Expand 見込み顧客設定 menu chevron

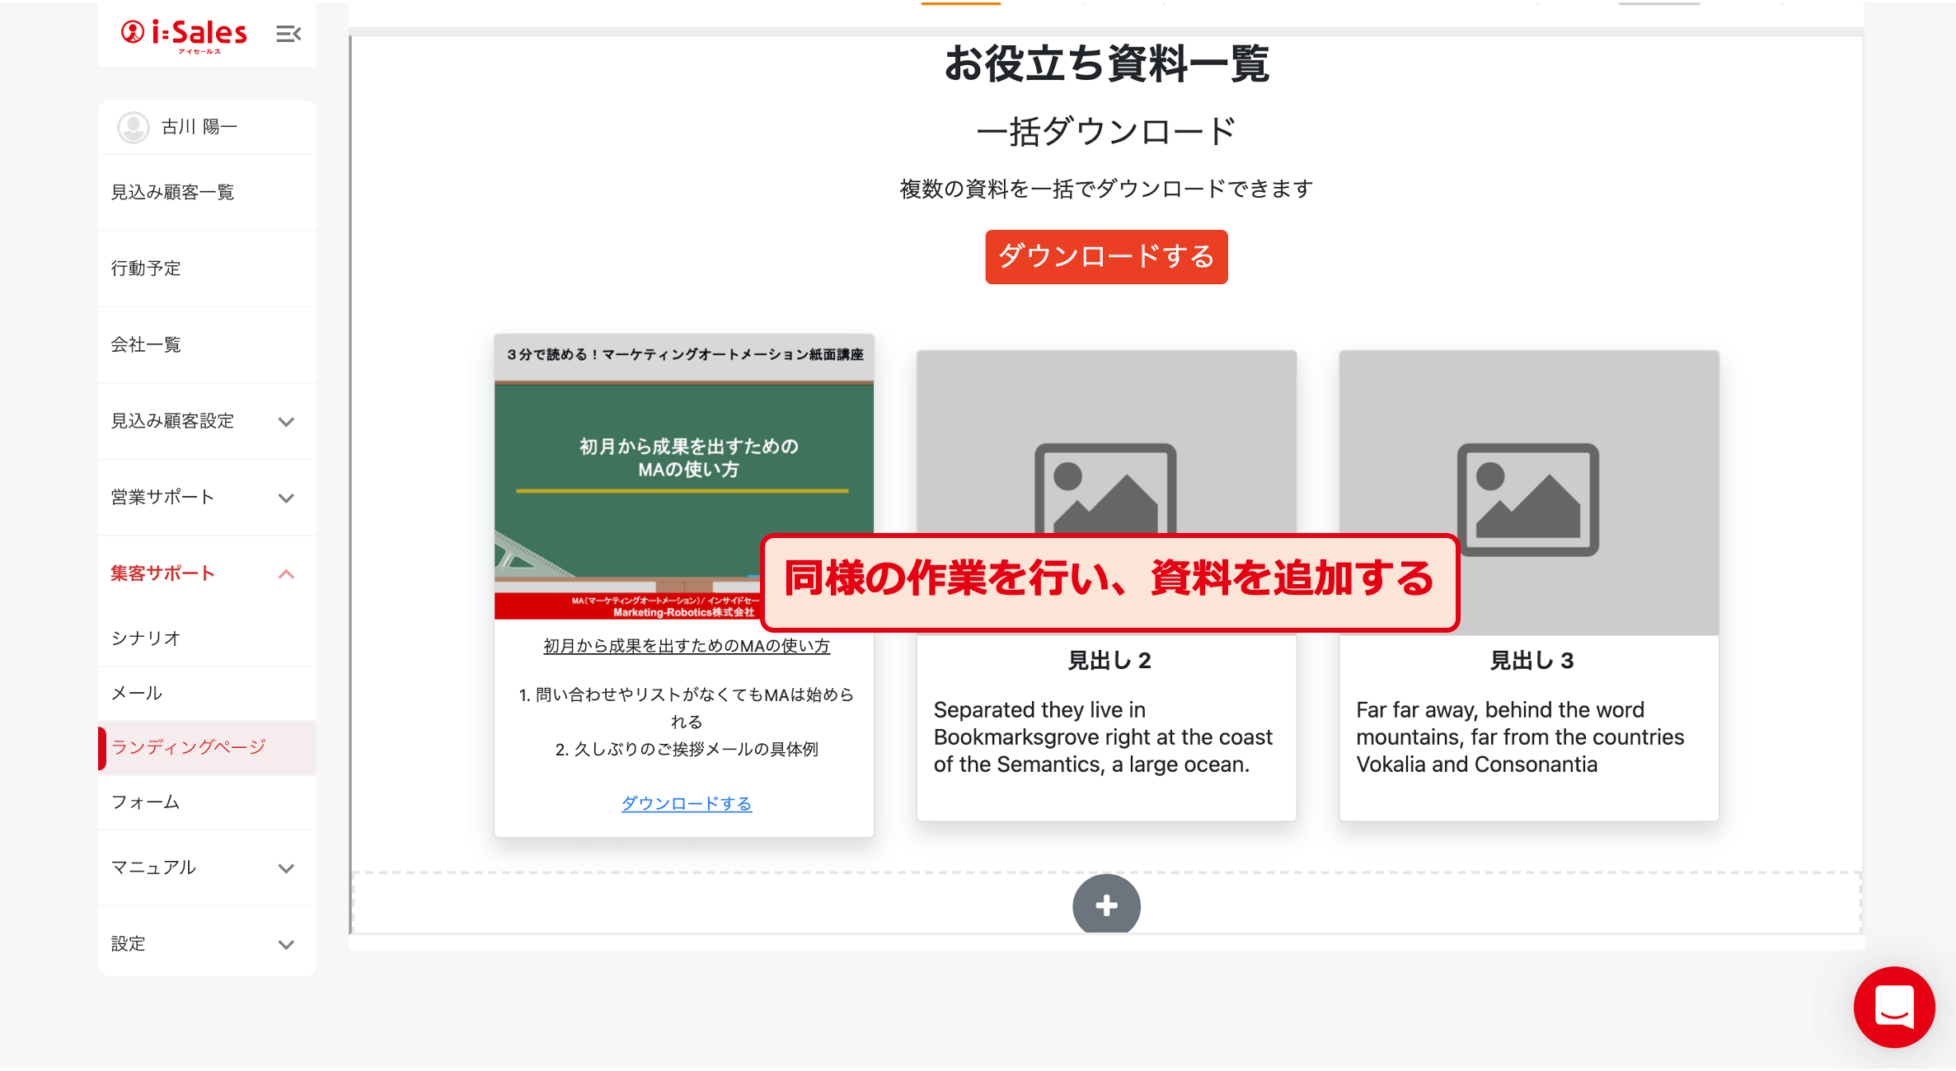[x=286, y=422]
